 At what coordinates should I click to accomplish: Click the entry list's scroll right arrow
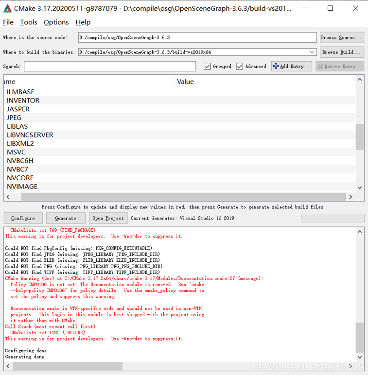click(x=350, y=197)
